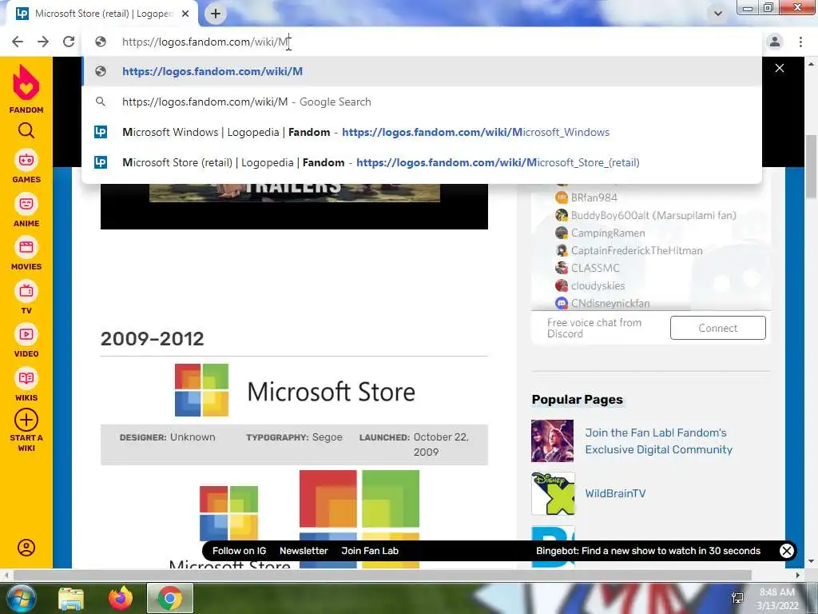Open CNdisneynickfan Discord member
Screen dimensions: 818x614
602,303
